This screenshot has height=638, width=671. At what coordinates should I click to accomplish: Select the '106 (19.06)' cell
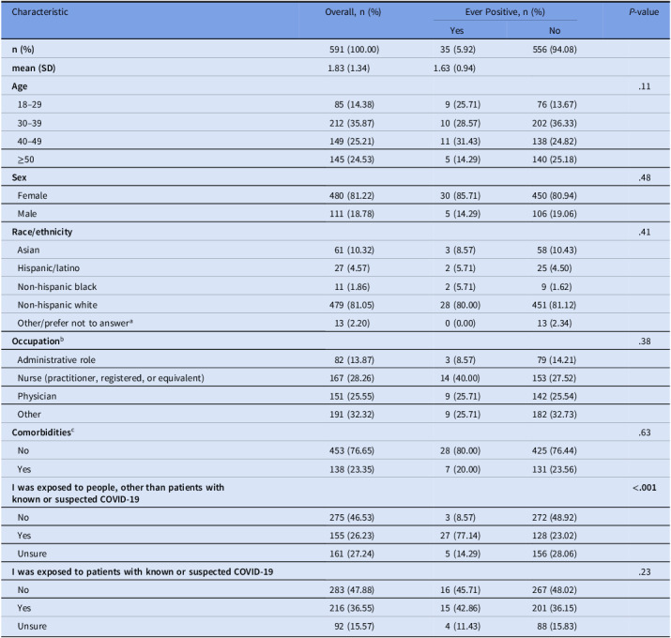pyautogui.click(x=555, y=214)
